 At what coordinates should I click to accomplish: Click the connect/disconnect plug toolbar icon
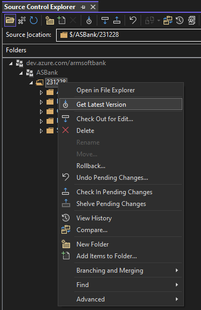(x=22, y=20)
